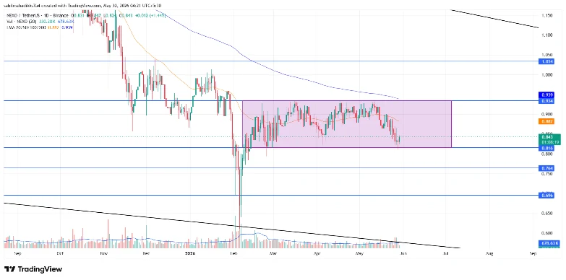Viewport: 566px width, 280px height.
Task: Click the orange 0.882 EMA price label
Action: (x=546, y=121)
